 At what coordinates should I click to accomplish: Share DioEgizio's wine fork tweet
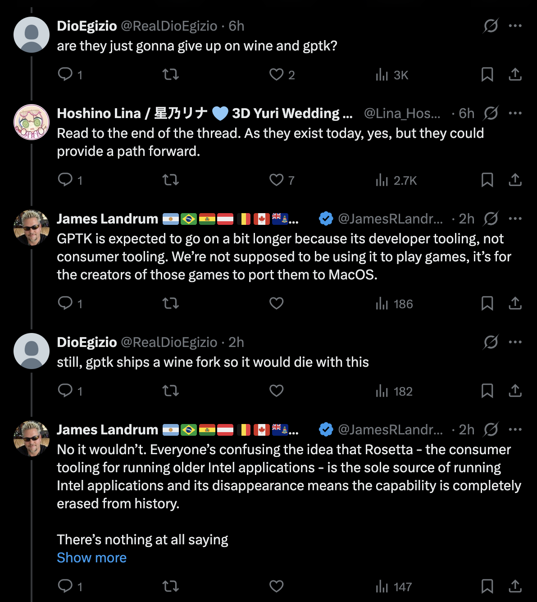515,391
